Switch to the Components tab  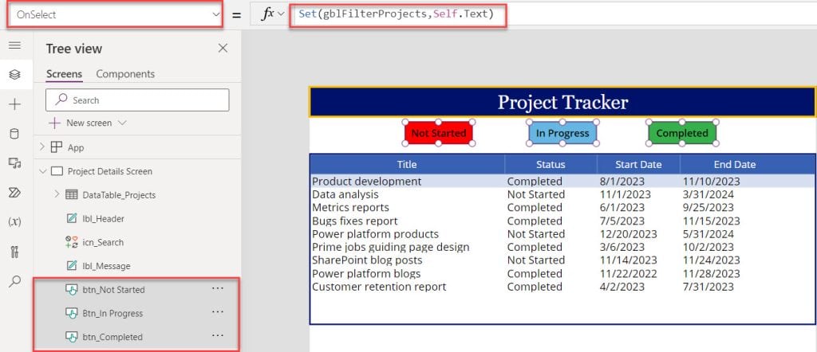coord(125,74)
